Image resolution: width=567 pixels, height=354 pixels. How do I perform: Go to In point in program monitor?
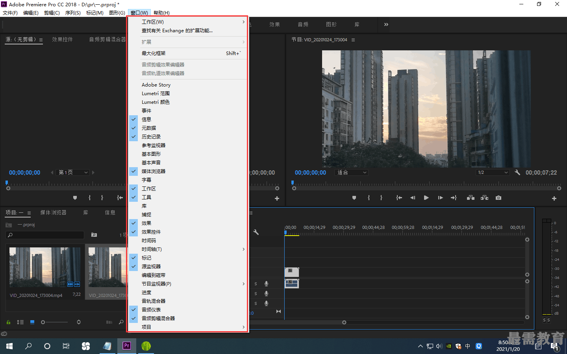coord(399,198)
